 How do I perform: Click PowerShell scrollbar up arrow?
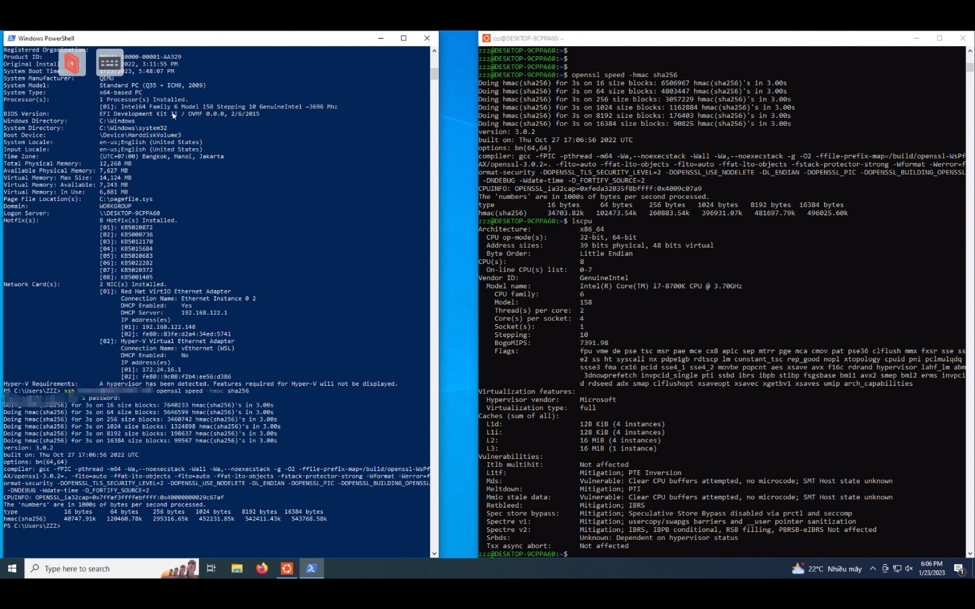pyautogui.click(x=434, y=51)
